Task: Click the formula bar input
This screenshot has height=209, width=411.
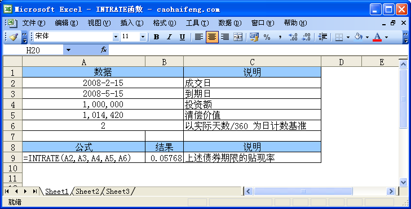Action: (x=258, y=50)
